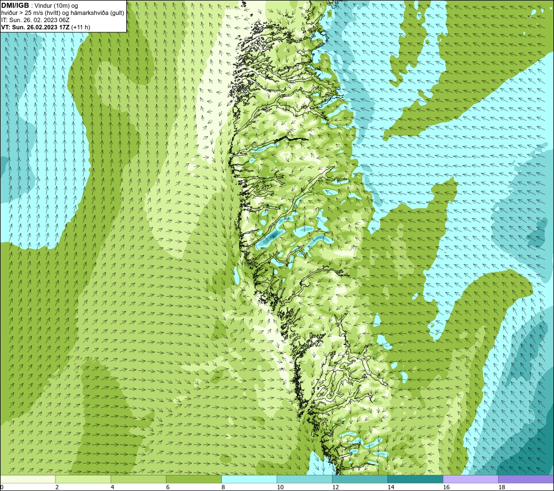Click the scale label '2'
554x491 pixels.
[57, 488]
